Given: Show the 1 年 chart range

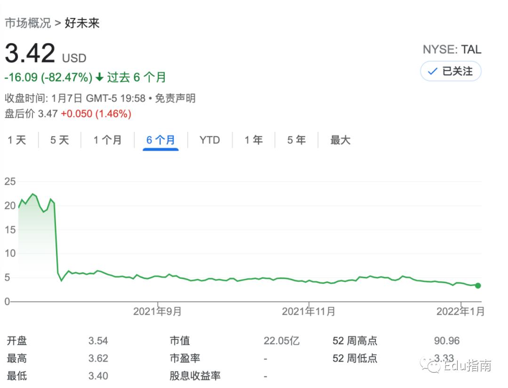Looking at the screenshot, I should tap(254, 140).
